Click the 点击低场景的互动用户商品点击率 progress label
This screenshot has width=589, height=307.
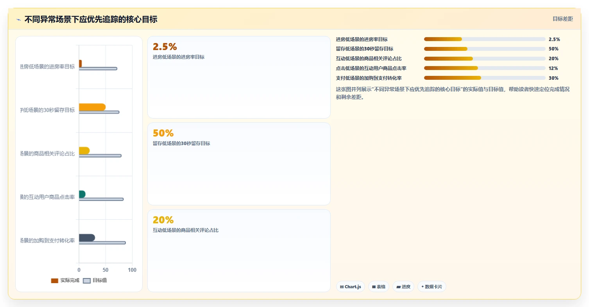pos(371,68)
